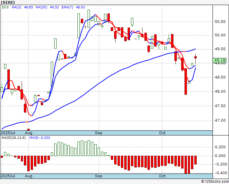229x184 pixels.
Task: Click the last red MACD histogram bar
Action: 195,160
